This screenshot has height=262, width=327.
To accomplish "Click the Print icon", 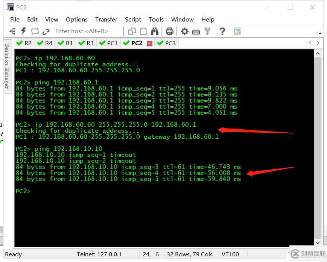I will pos(170,31).
